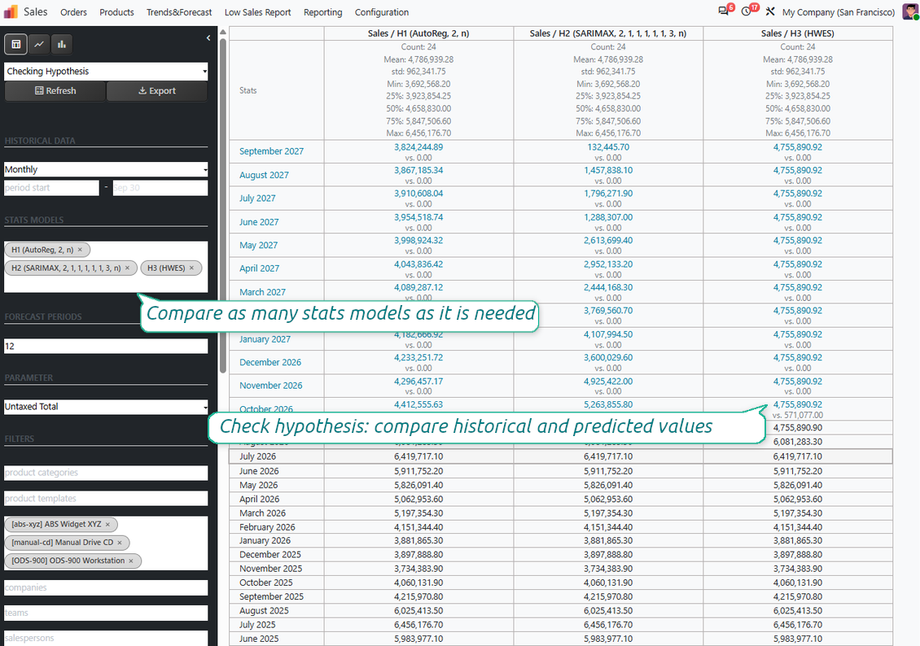The width and height of the screenshot is (920, 646).
Task: Focus the companies filter field
Action: coord(106,587)
